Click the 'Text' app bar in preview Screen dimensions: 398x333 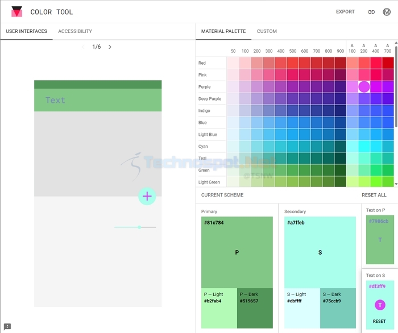98,100
